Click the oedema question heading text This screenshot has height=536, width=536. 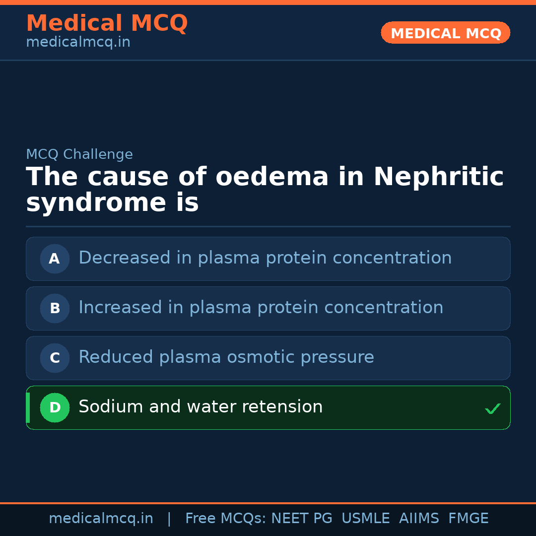[265, 190]
